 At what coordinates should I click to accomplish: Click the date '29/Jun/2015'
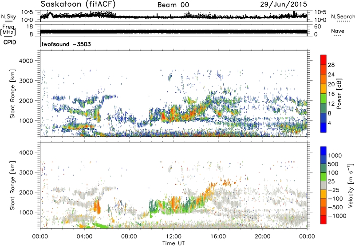click(x=284, y=4)
